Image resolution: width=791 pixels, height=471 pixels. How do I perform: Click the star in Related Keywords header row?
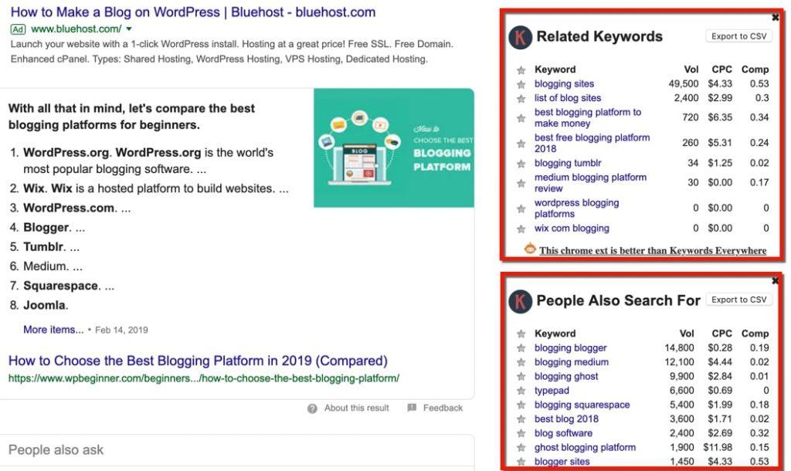(x=521, y=70)
